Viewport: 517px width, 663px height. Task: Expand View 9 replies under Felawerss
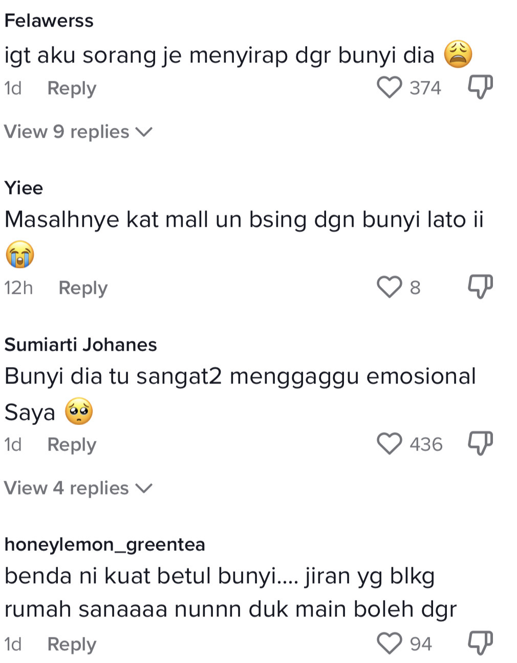pos(78,132)
